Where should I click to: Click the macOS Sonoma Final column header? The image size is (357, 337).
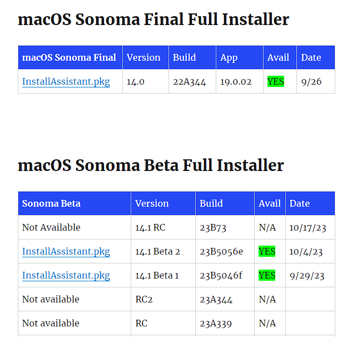[69, 57]
